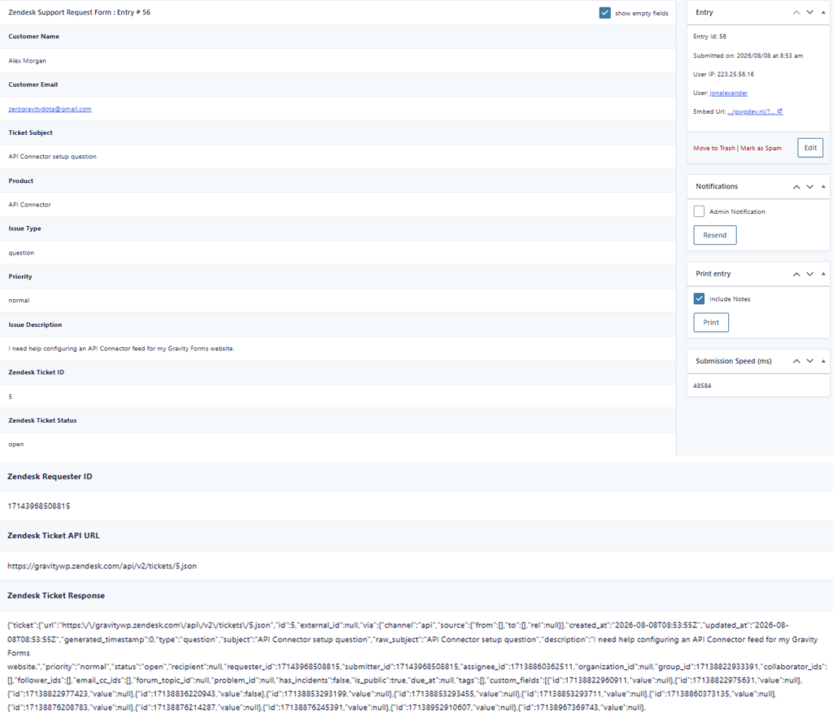Click the Print entry panel heading
The image size is (833, 718).
713,273
